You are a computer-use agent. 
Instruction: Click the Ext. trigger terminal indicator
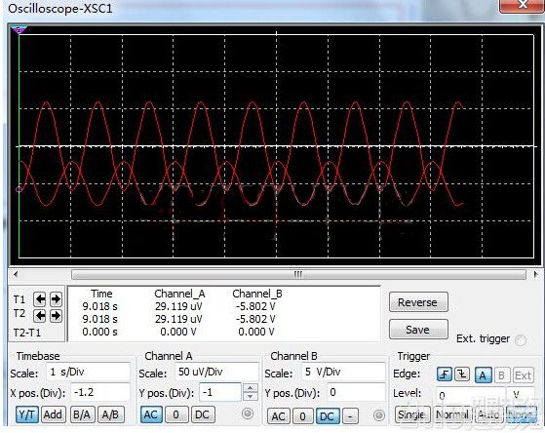tap(521, 339)
